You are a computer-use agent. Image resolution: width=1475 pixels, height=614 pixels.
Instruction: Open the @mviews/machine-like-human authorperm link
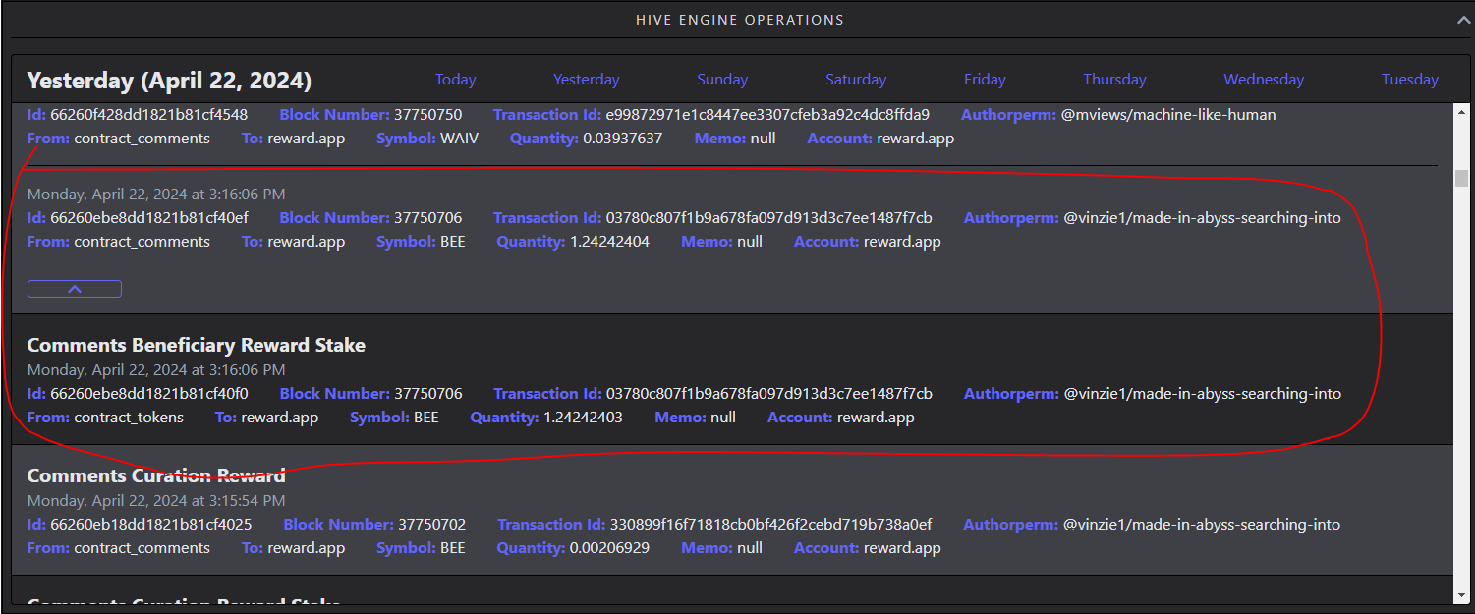click(1168, 115)
